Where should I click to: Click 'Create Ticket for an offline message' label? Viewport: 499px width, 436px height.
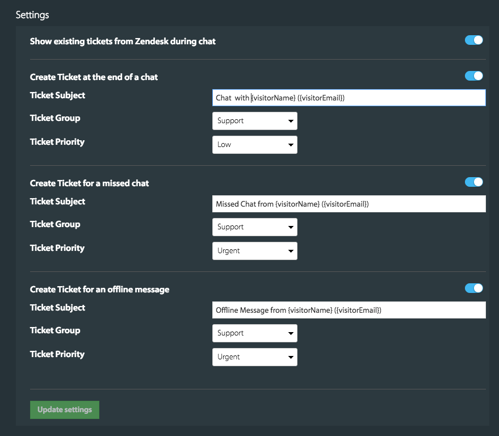pyautogui.click(x=99, y=289)
